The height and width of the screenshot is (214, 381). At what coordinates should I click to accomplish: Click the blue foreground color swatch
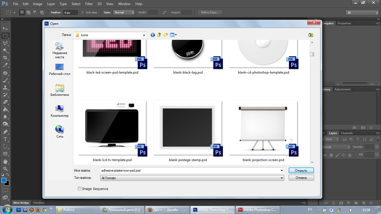4,180
